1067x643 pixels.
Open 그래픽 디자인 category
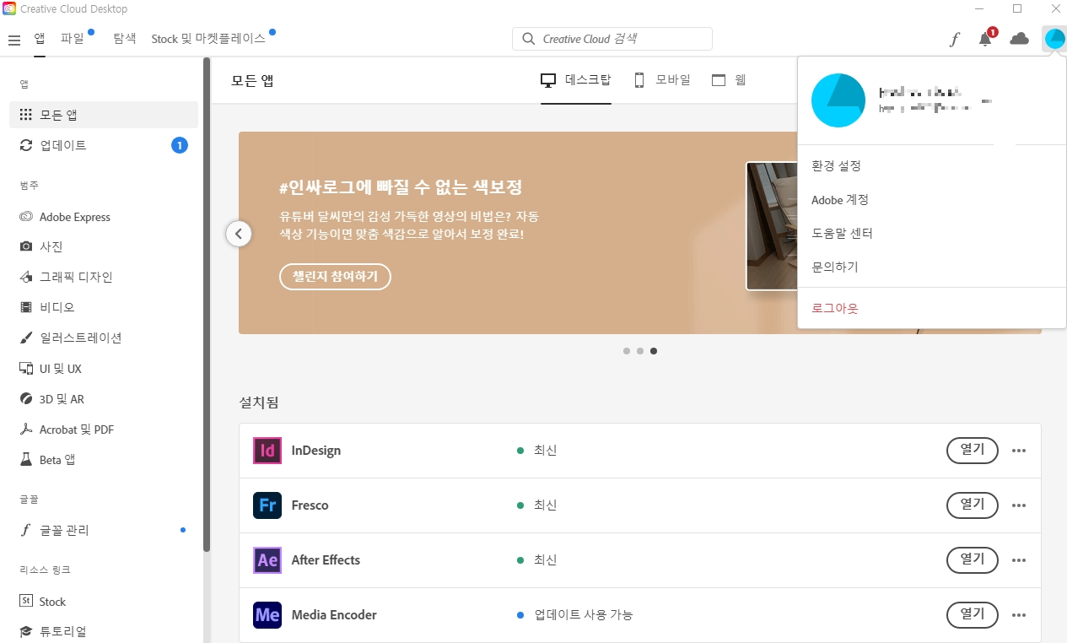104,277
